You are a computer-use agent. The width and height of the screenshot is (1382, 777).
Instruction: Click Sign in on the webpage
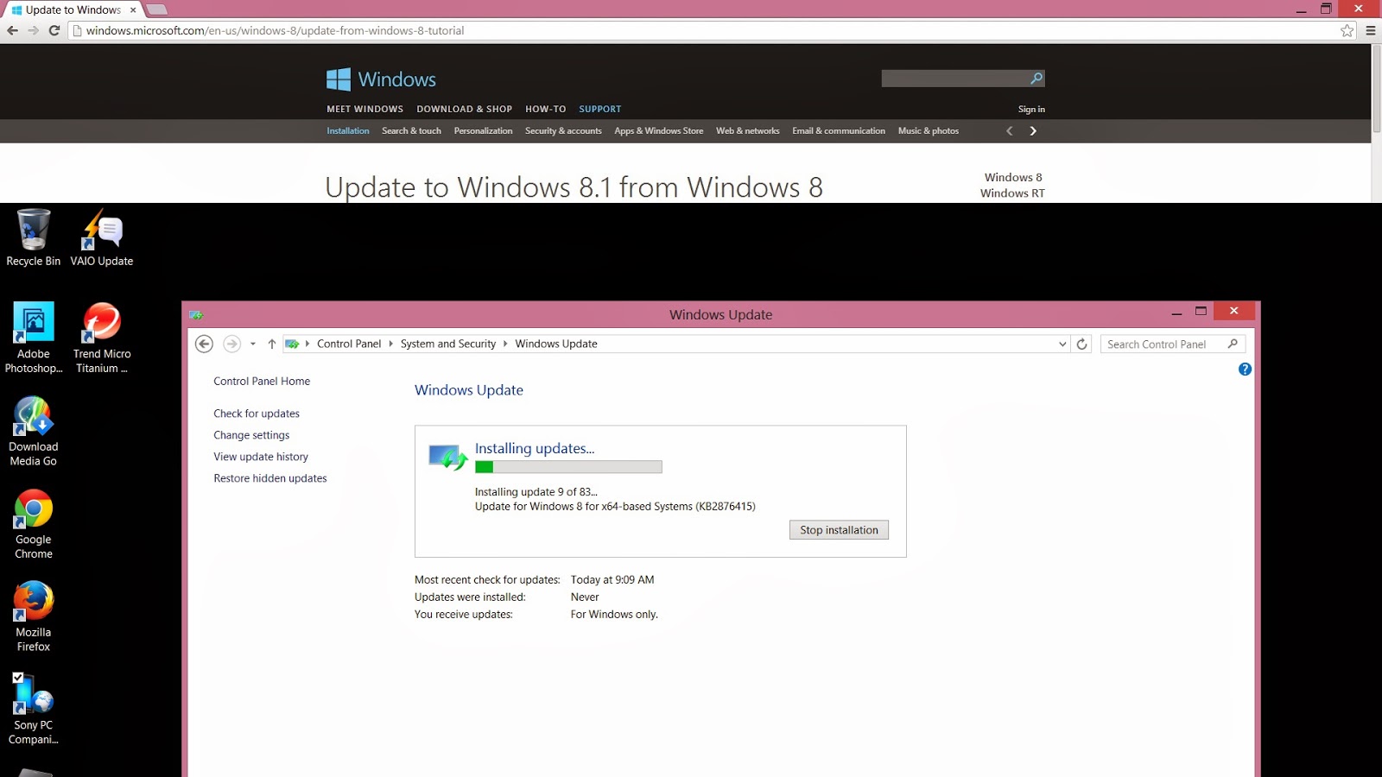tap(1031, 110)
